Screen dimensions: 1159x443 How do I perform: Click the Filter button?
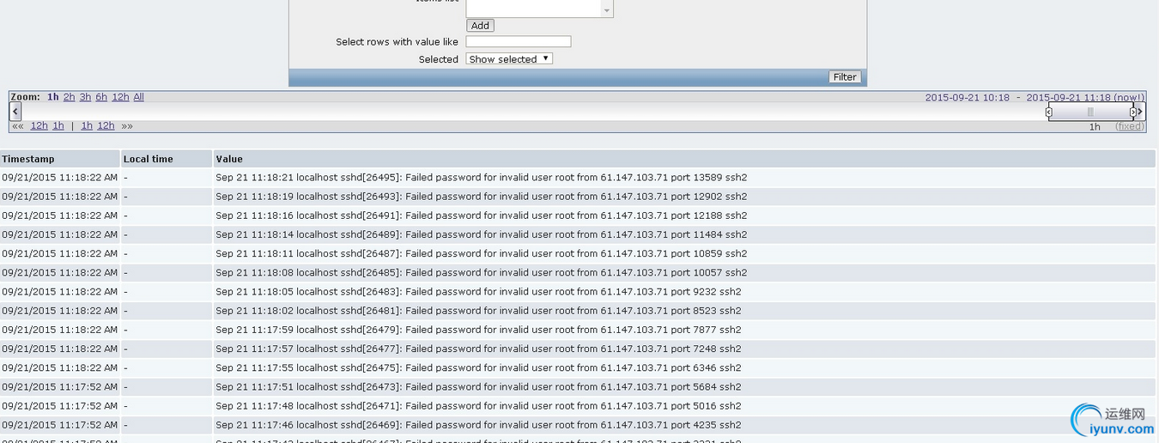pyautogui.click(x=845, y=77)
